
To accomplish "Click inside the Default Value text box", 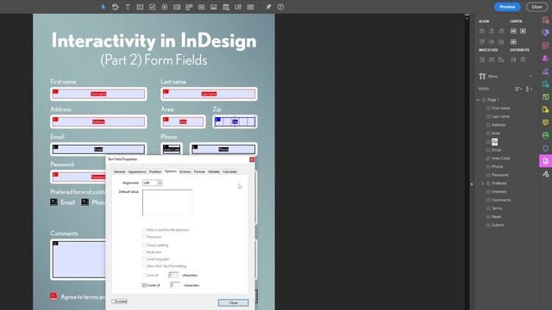I will coord(167,203).
